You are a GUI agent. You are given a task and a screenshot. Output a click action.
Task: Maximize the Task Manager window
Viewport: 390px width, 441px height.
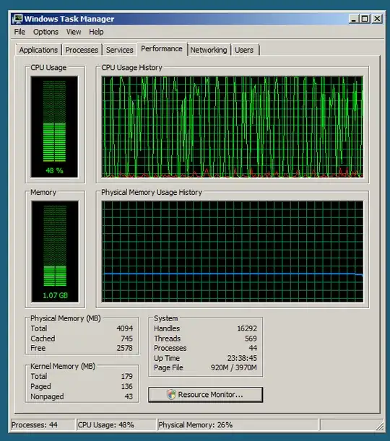pyautogui.click(x=365, y=19)
